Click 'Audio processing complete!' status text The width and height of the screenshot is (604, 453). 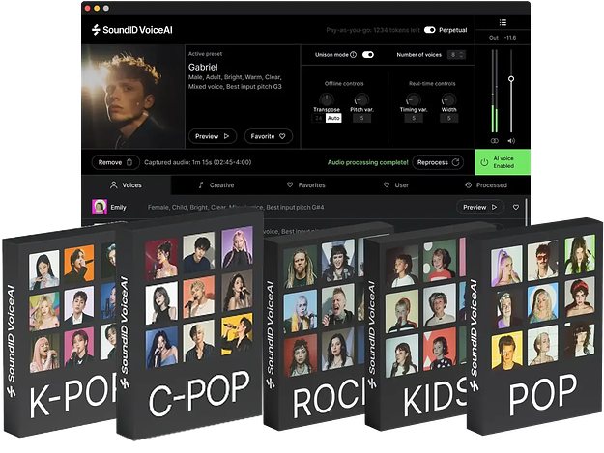(367, 162)
